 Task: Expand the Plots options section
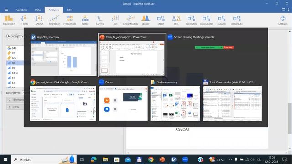[15, 107]
